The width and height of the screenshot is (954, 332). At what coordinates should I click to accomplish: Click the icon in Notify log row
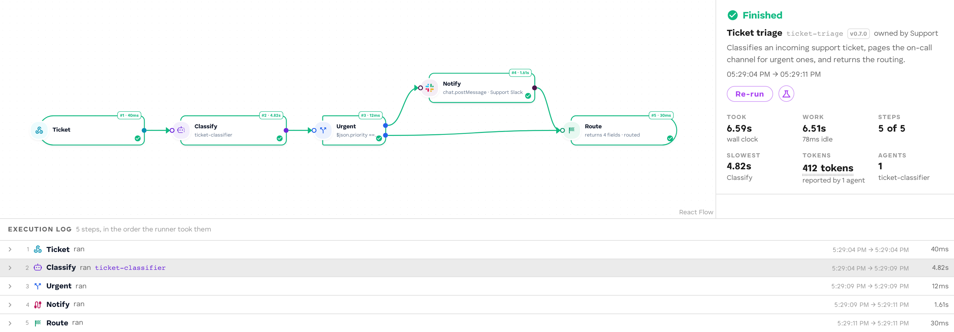coord(38,305)
